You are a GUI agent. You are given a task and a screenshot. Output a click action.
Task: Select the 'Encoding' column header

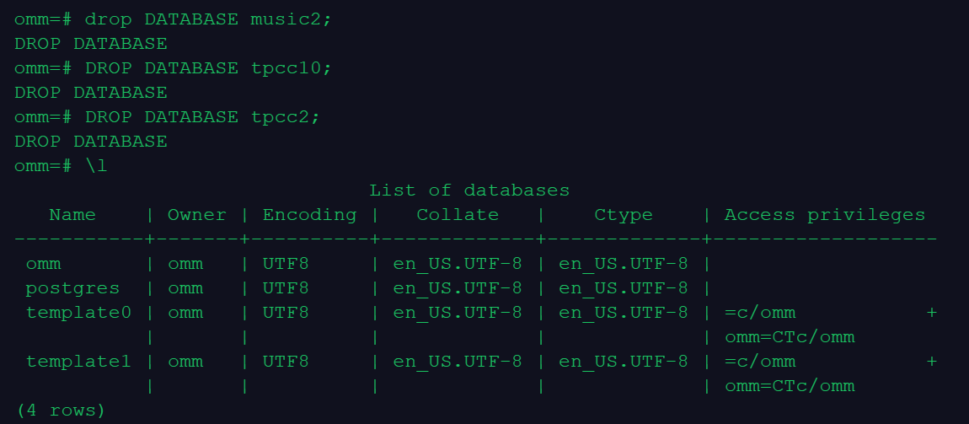[309, 215]
